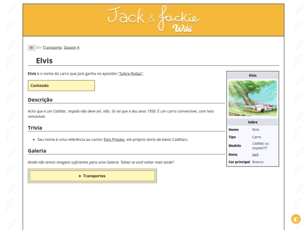Click the Cadillac description paragraph
Screen dimensions: 307x230
(x=121, y=114)
